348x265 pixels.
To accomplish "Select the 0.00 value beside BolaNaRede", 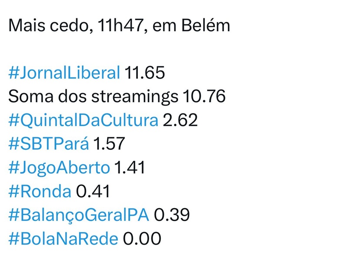I will [142, 238].
